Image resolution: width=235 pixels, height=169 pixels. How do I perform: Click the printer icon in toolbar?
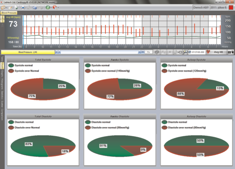point(23,7)
